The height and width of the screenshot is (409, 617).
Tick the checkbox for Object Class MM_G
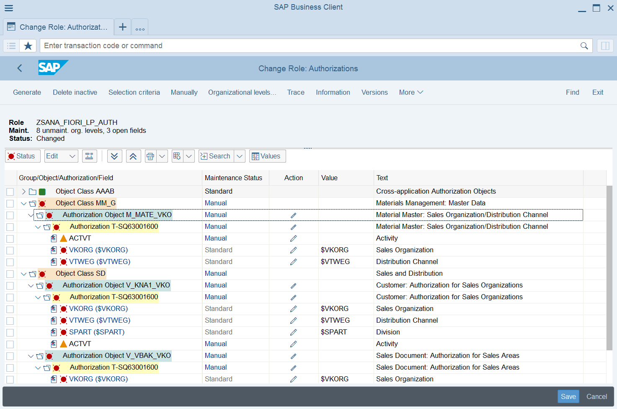[x=10, y=203]
